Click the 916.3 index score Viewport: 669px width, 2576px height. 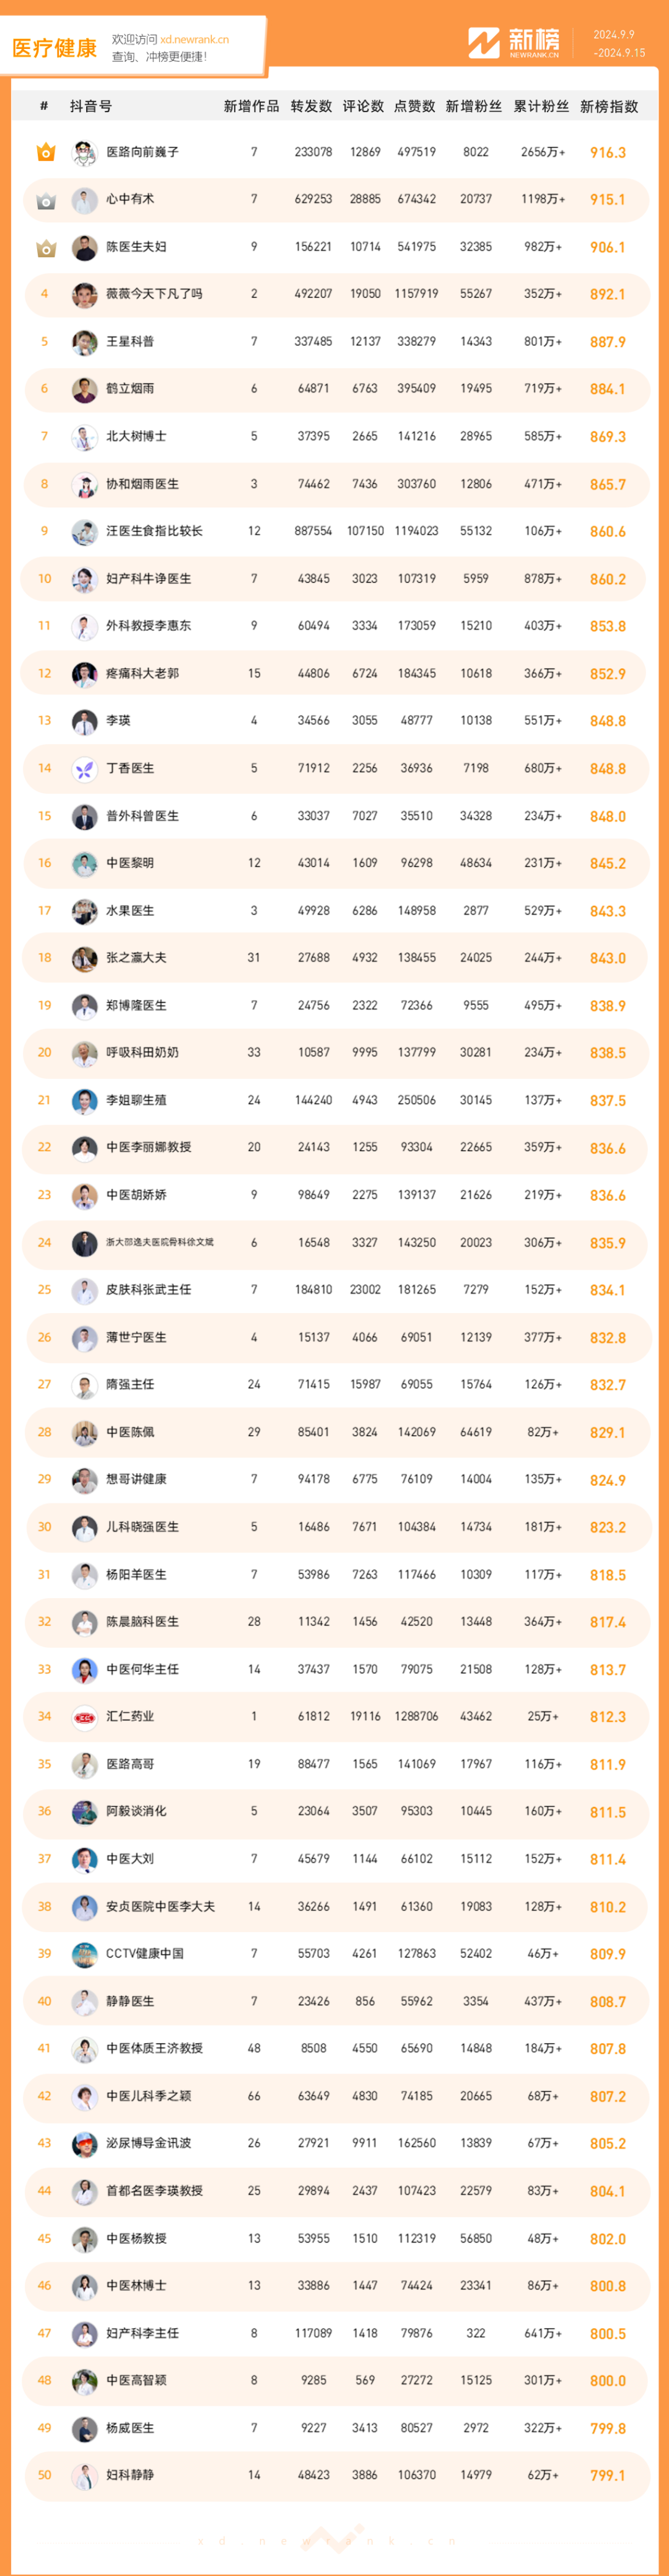click(x=608, y=153)
